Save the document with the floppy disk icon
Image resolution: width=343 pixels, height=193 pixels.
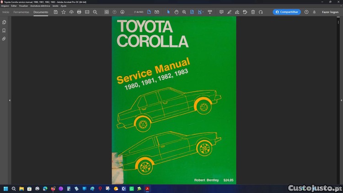coord(55,12)
